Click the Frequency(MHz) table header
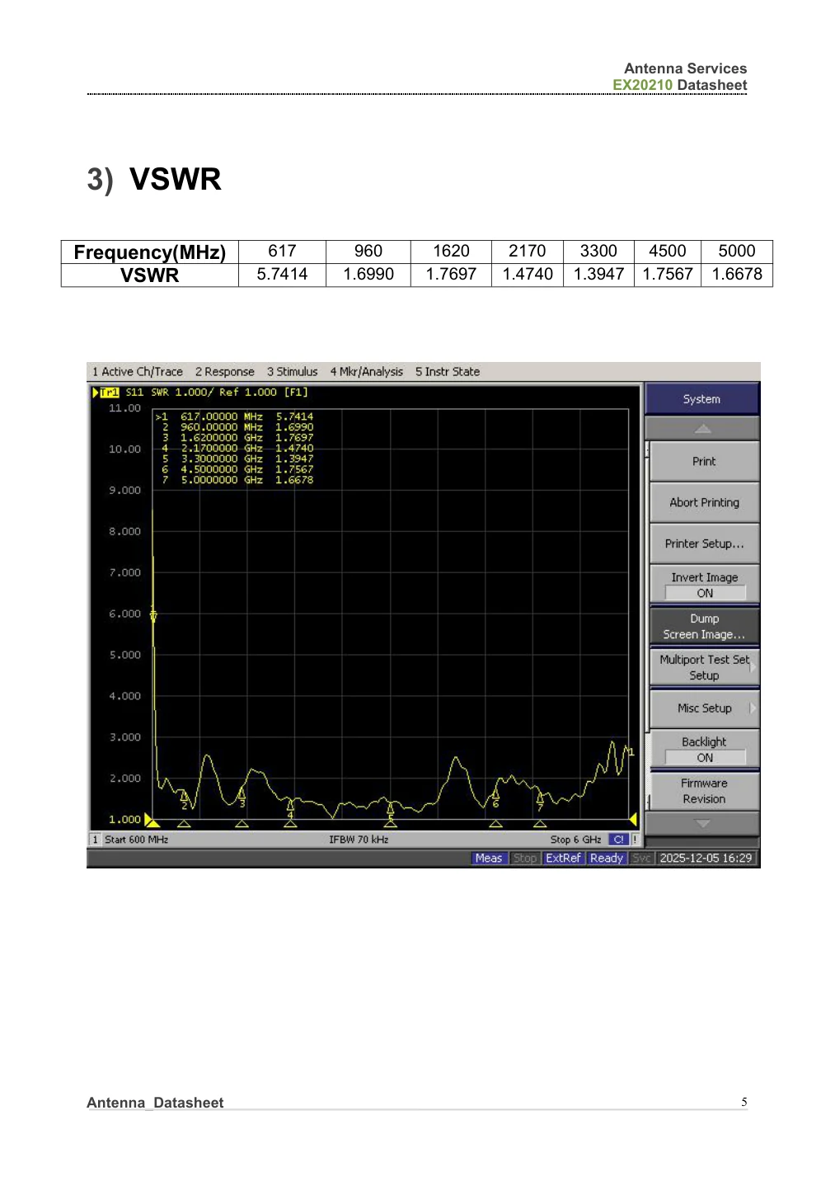This screenshot has width=835, height=1181. click(150, 252)
